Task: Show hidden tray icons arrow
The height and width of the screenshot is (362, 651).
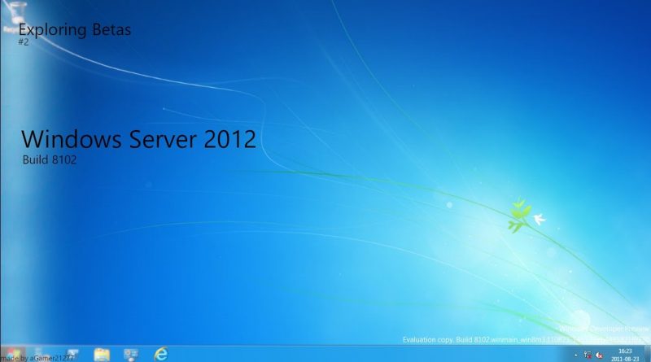Action: (575, 355)
